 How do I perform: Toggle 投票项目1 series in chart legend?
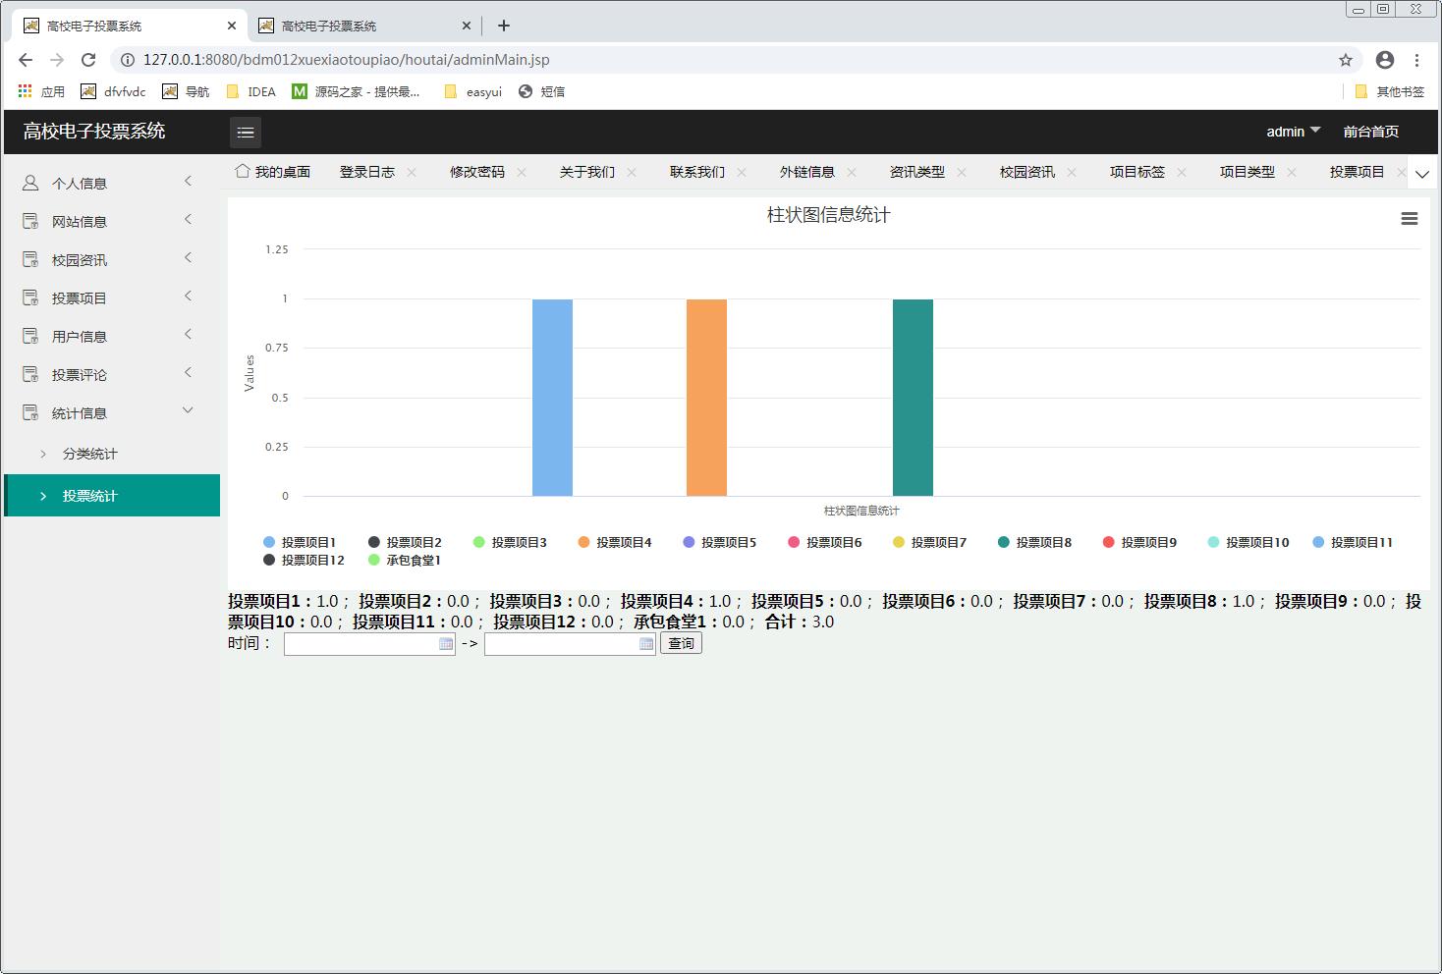[x=300, y=542]
